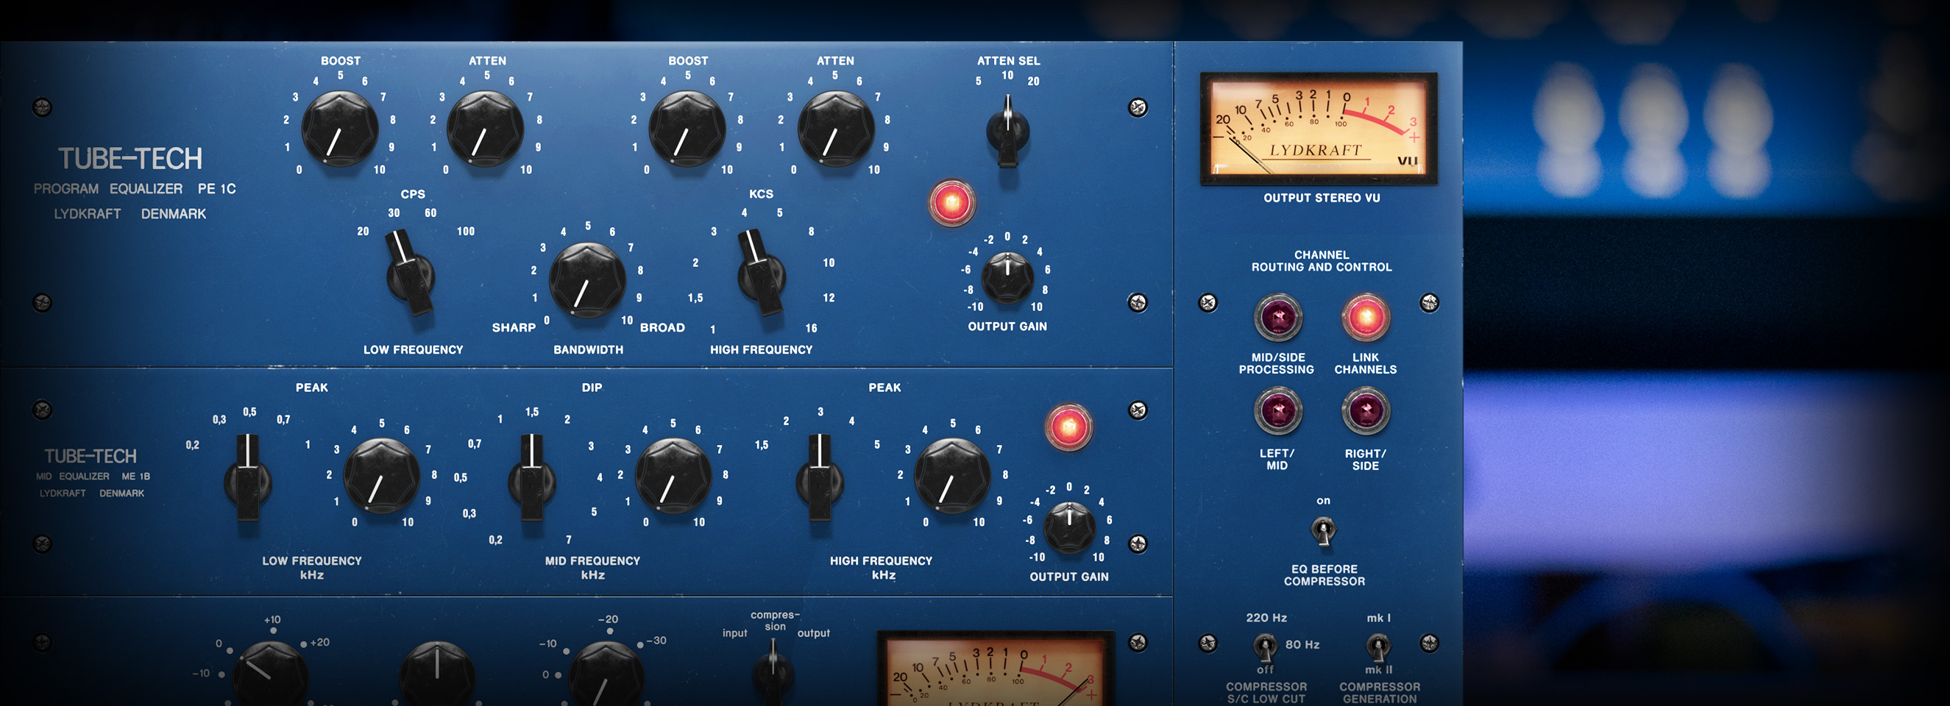Flip the EQ Before Compressor switch
1950x706 pixels.
tap(1323, 530)
